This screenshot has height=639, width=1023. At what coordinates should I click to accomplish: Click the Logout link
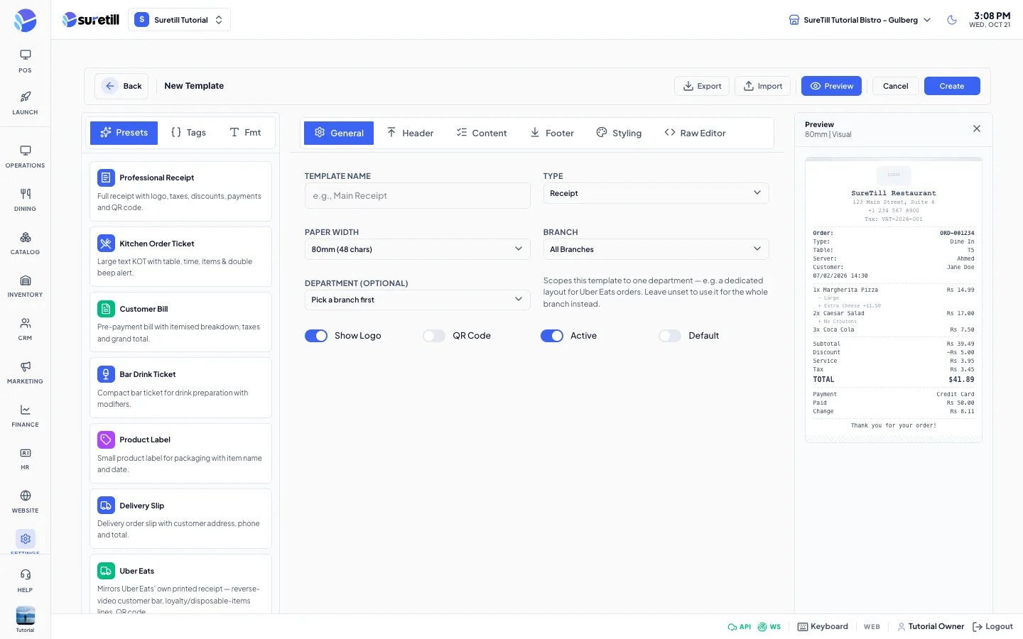(x=992, y=626)
